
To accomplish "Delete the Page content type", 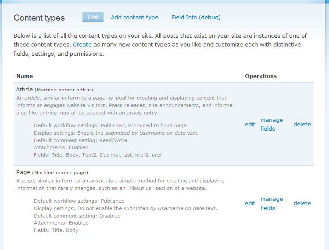I will (302, 204).
